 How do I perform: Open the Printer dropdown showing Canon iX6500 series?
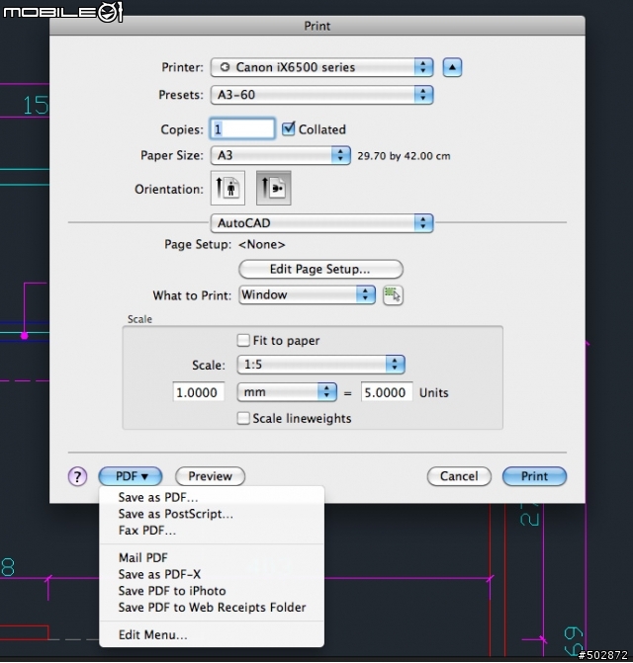(x=321, y=67)
